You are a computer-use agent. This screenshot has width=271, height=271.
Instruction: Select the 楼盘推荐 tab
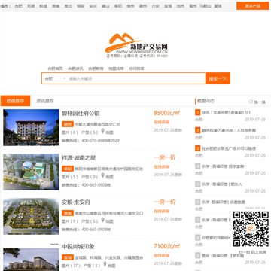coord(15,101)
